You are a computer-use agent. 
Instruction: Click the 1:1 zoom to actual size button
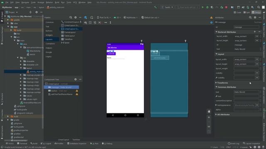coord(209,127)
